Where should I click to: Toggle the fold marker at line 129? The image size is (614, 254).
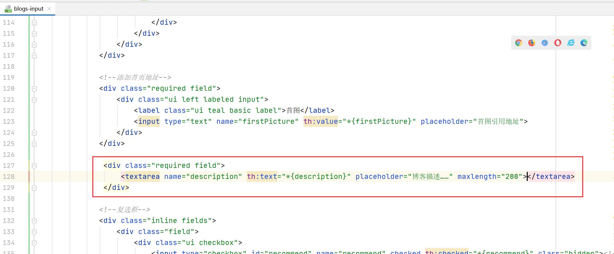(34, 188)
